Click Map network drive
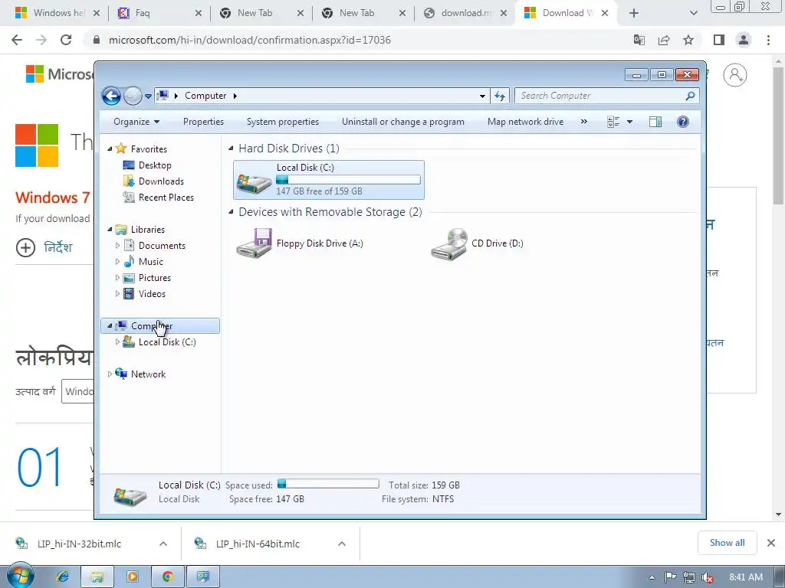 point(526,122)
